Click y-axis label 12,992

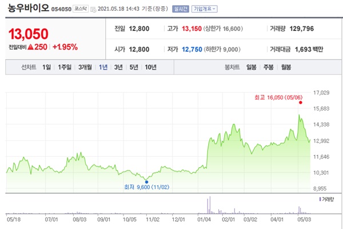321,141
